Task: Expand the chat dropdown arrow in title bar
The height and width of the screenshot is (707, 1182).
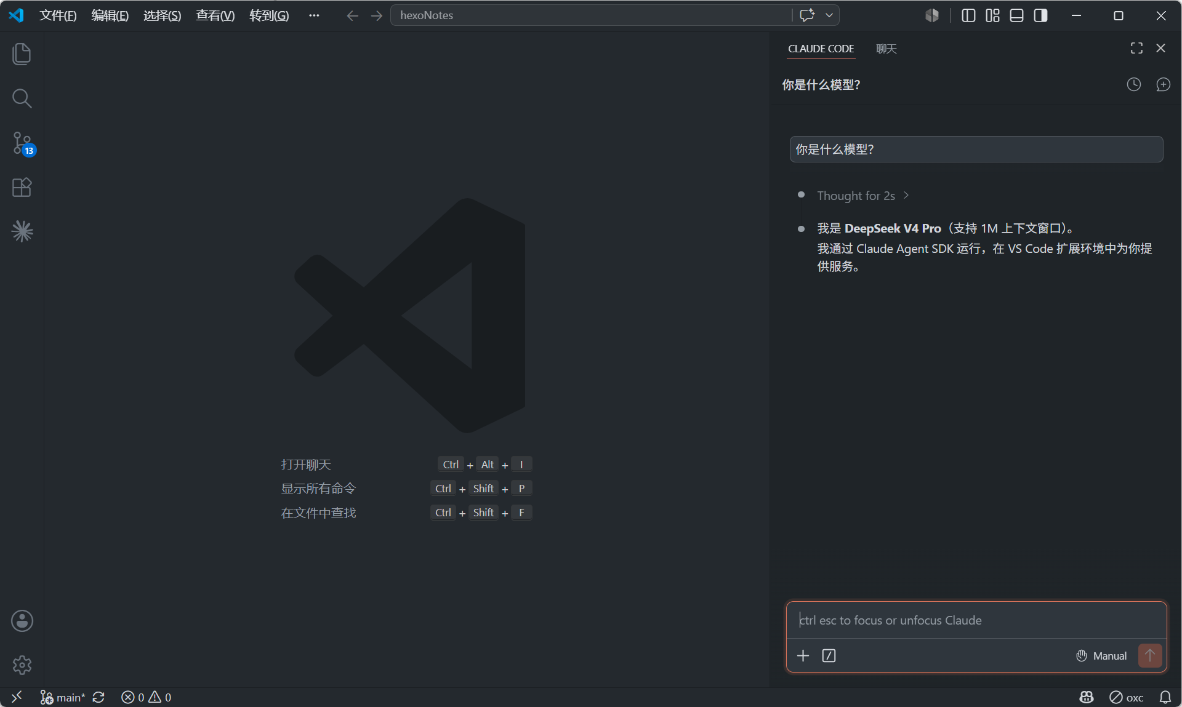Action: 829,15
